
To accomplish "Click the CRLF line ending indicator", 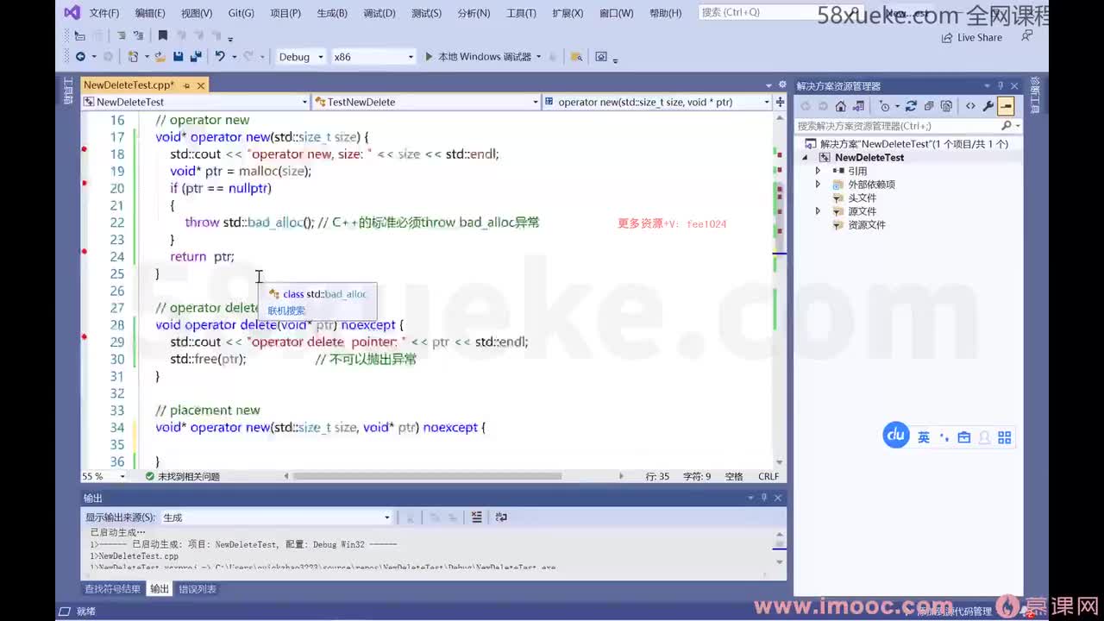I will pyautogui.click(x=768, y=476).
